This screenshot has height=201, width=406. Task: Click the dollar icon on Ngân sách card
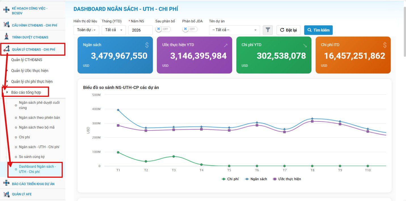147,45
